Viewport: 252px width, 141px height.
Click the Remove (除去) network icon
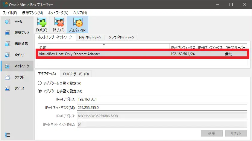tap(59, 25)
